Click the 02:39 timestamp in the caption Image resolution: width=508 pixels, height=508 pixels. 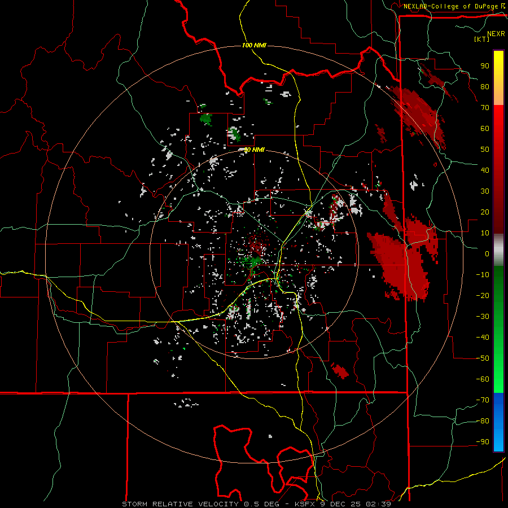pyautogui.click(x=378, y=504)
